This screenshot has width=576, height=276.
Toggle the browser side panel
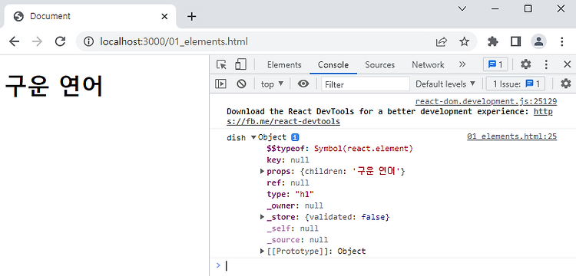(x=516, y=41)
